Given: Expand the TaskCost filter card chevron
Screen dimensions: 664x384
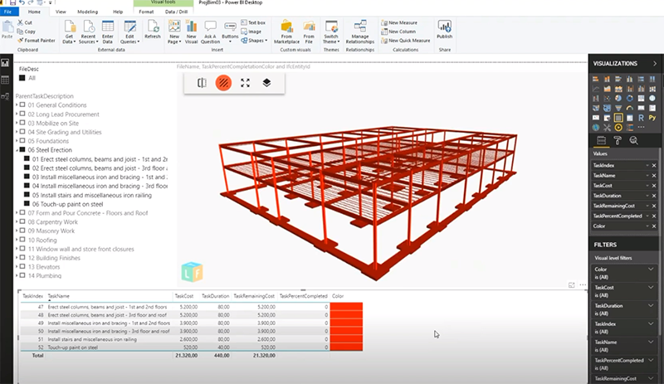Looking at the screenshot, I should coord(651,287).
